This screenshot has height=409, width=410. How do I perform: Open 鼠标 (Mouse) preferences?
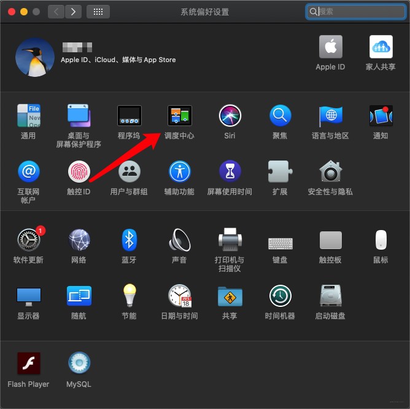pyautogui.click(x=381, y=240)
